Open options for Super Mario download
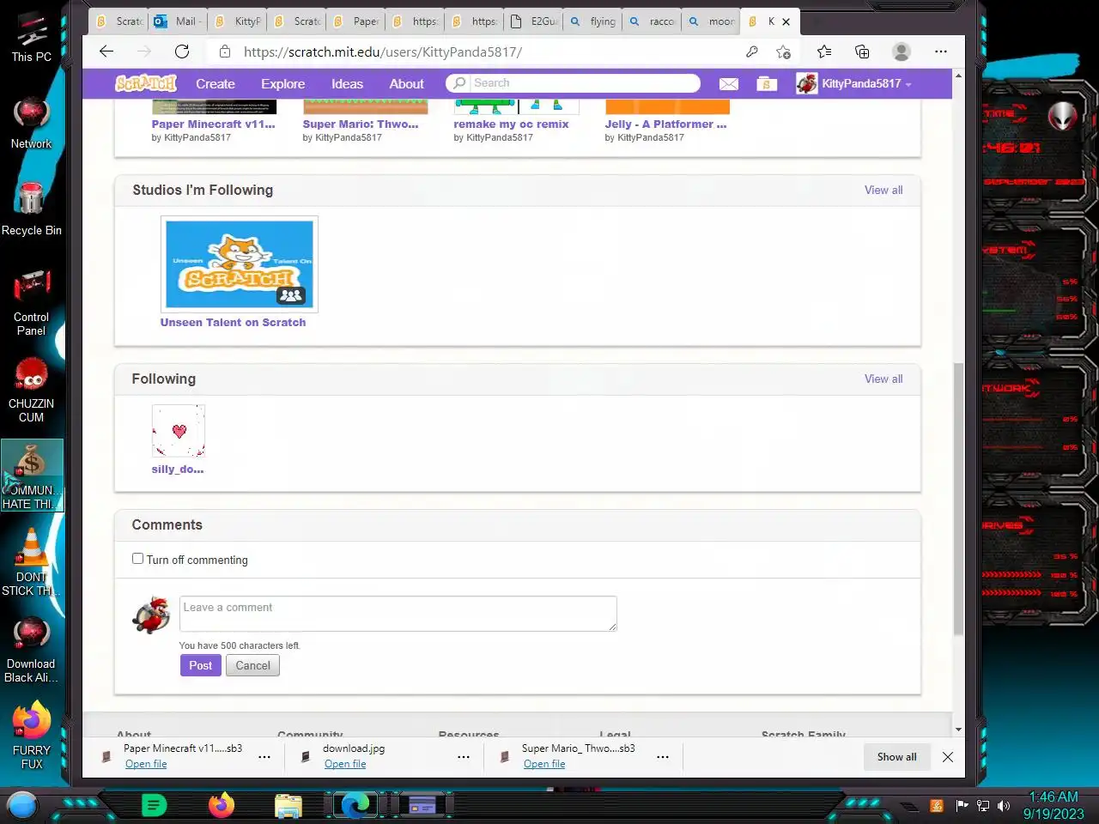This screenshot has width=1099, height=824. [663, 757]
